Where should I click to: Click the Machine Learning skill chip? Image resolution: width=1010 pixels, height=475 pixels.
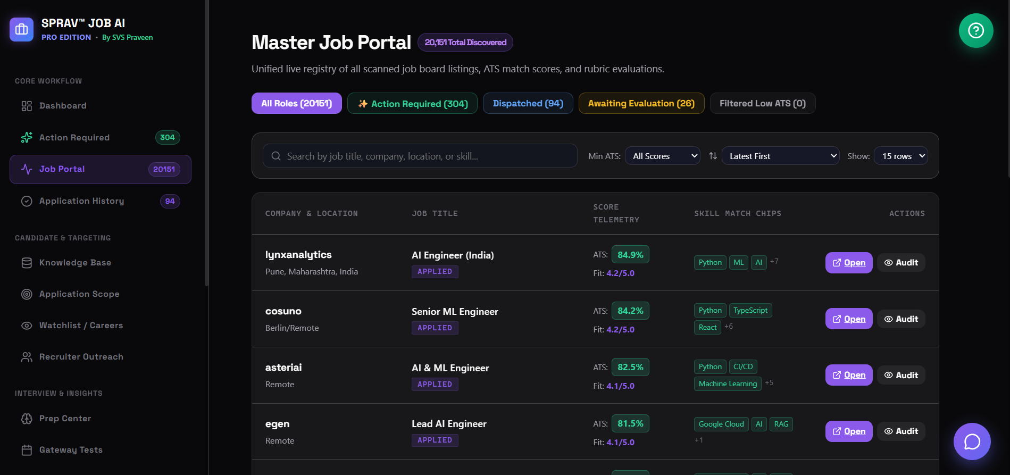[x=728, y=384]
